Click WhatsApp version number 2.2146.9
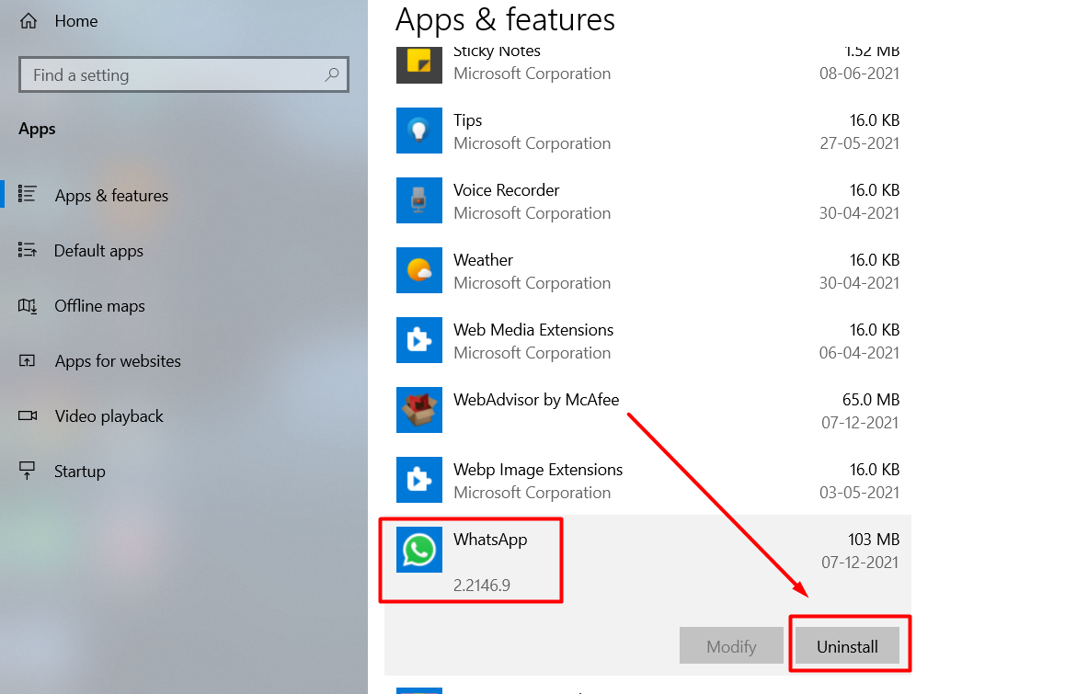The image size is (1065, 694). (x=482, y=586)
